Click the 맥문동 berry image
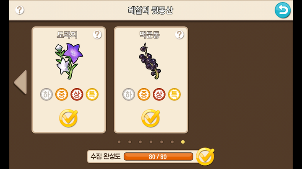Screen dimensions: 302x169 pyautogui.click(x=150, y=61)
